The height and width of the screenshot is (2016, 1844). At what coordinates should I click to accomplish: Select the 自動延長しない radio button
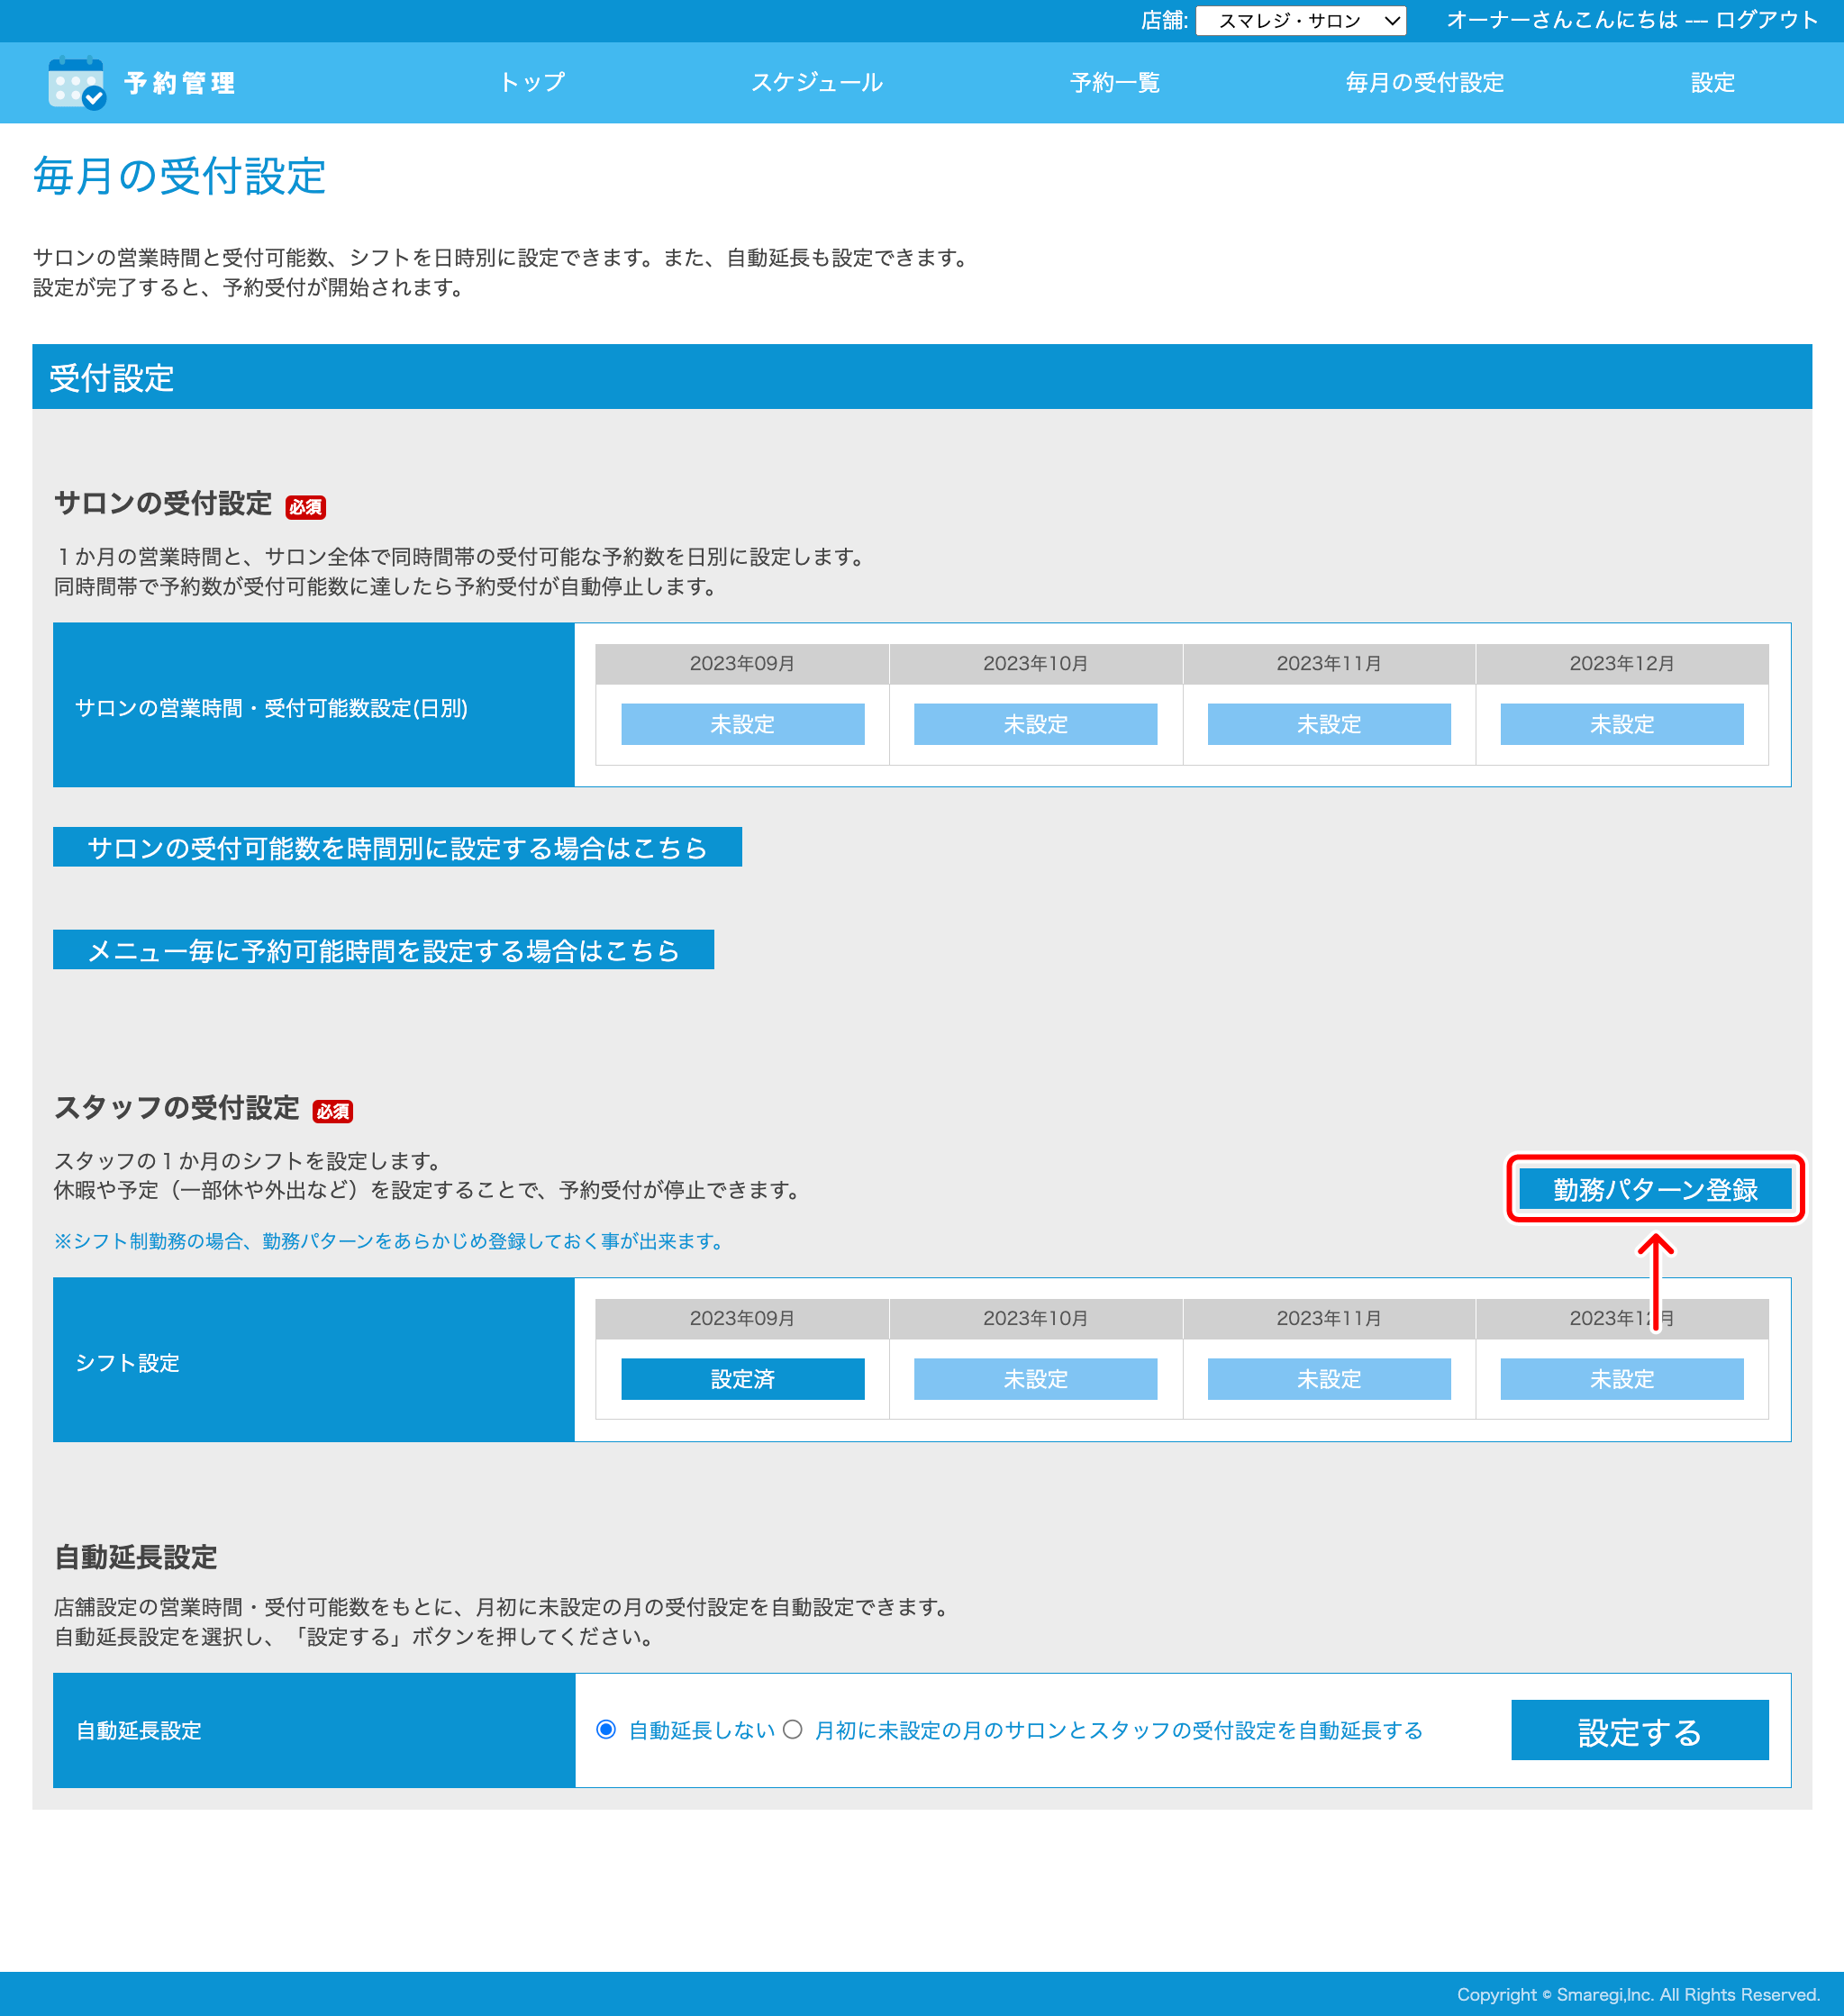[x=606, y=1729]
